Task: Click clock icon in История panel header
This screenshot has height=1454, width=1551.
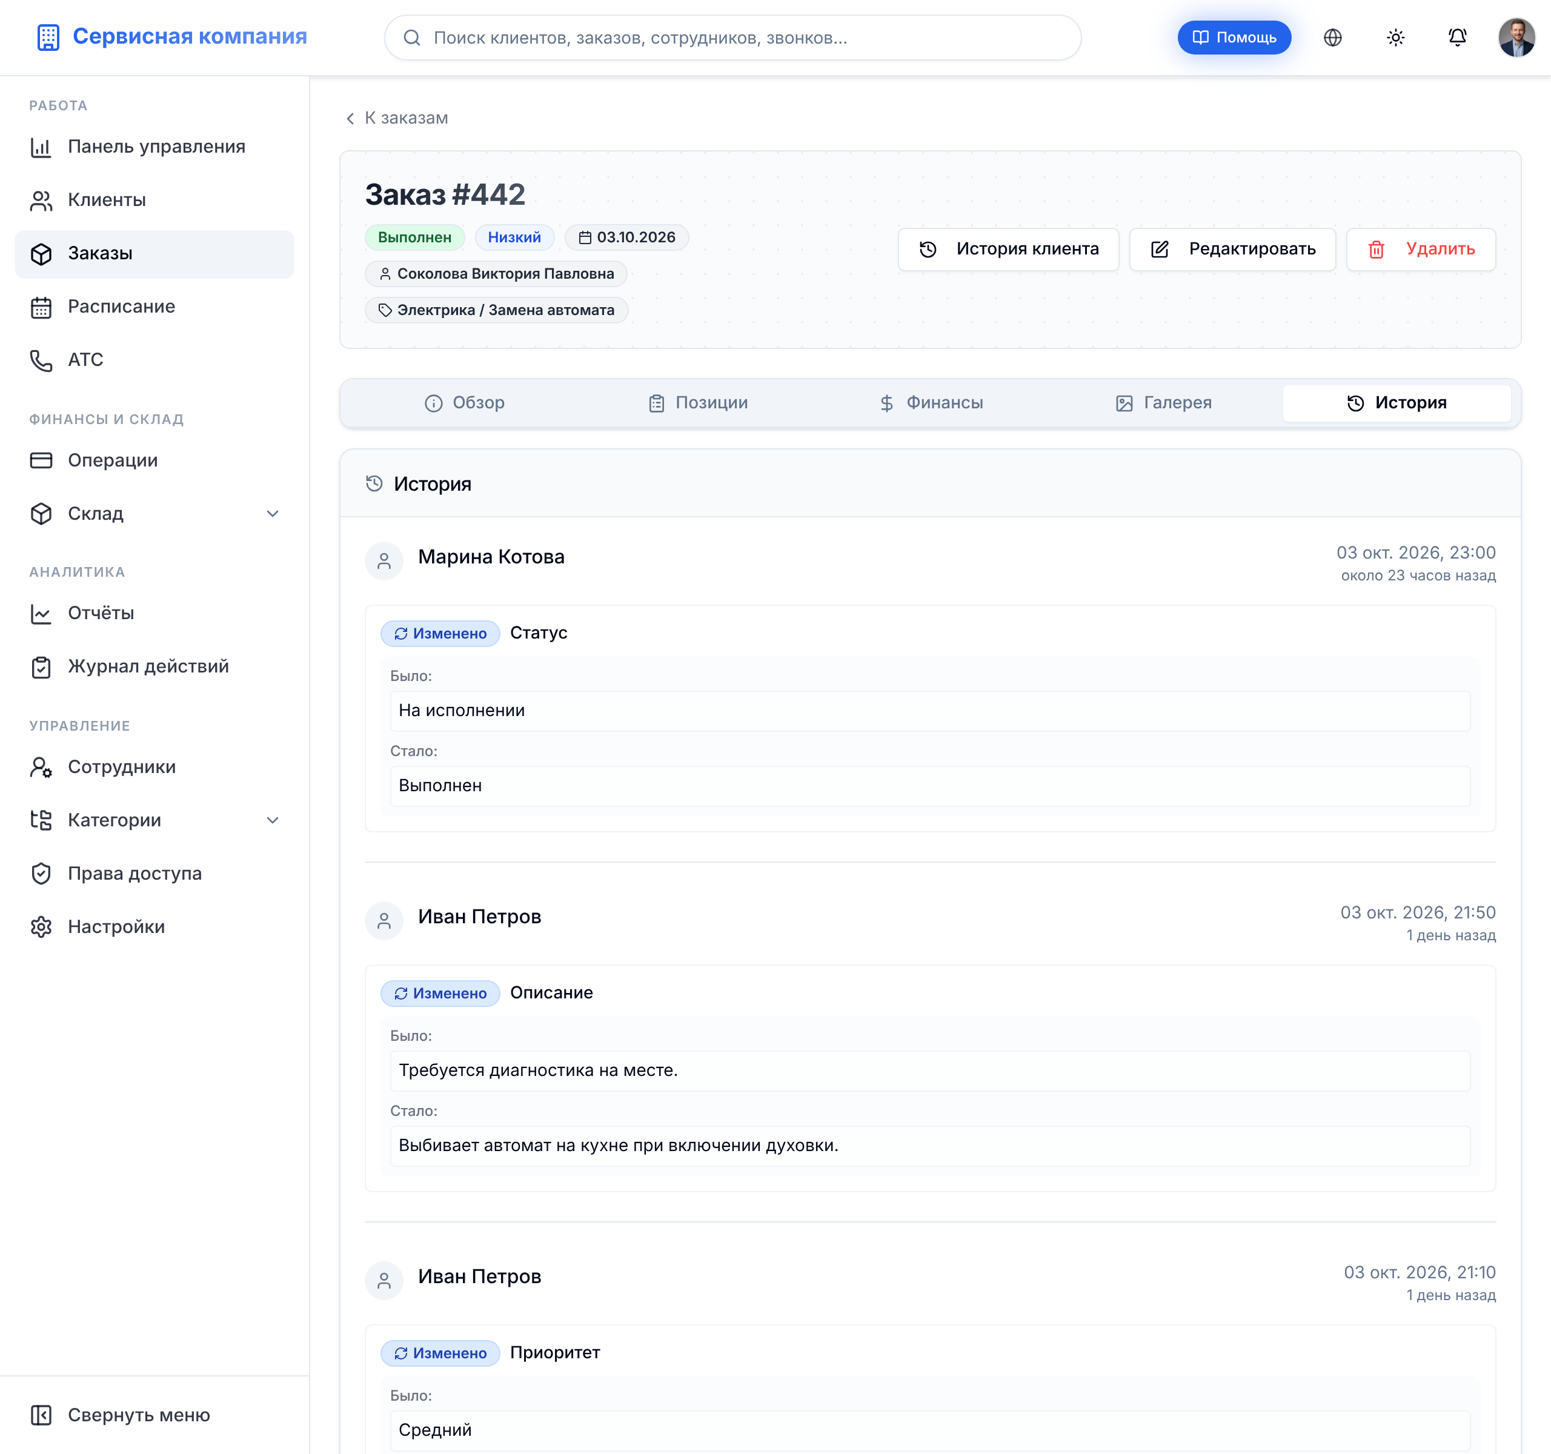Action: coord(374,483)
